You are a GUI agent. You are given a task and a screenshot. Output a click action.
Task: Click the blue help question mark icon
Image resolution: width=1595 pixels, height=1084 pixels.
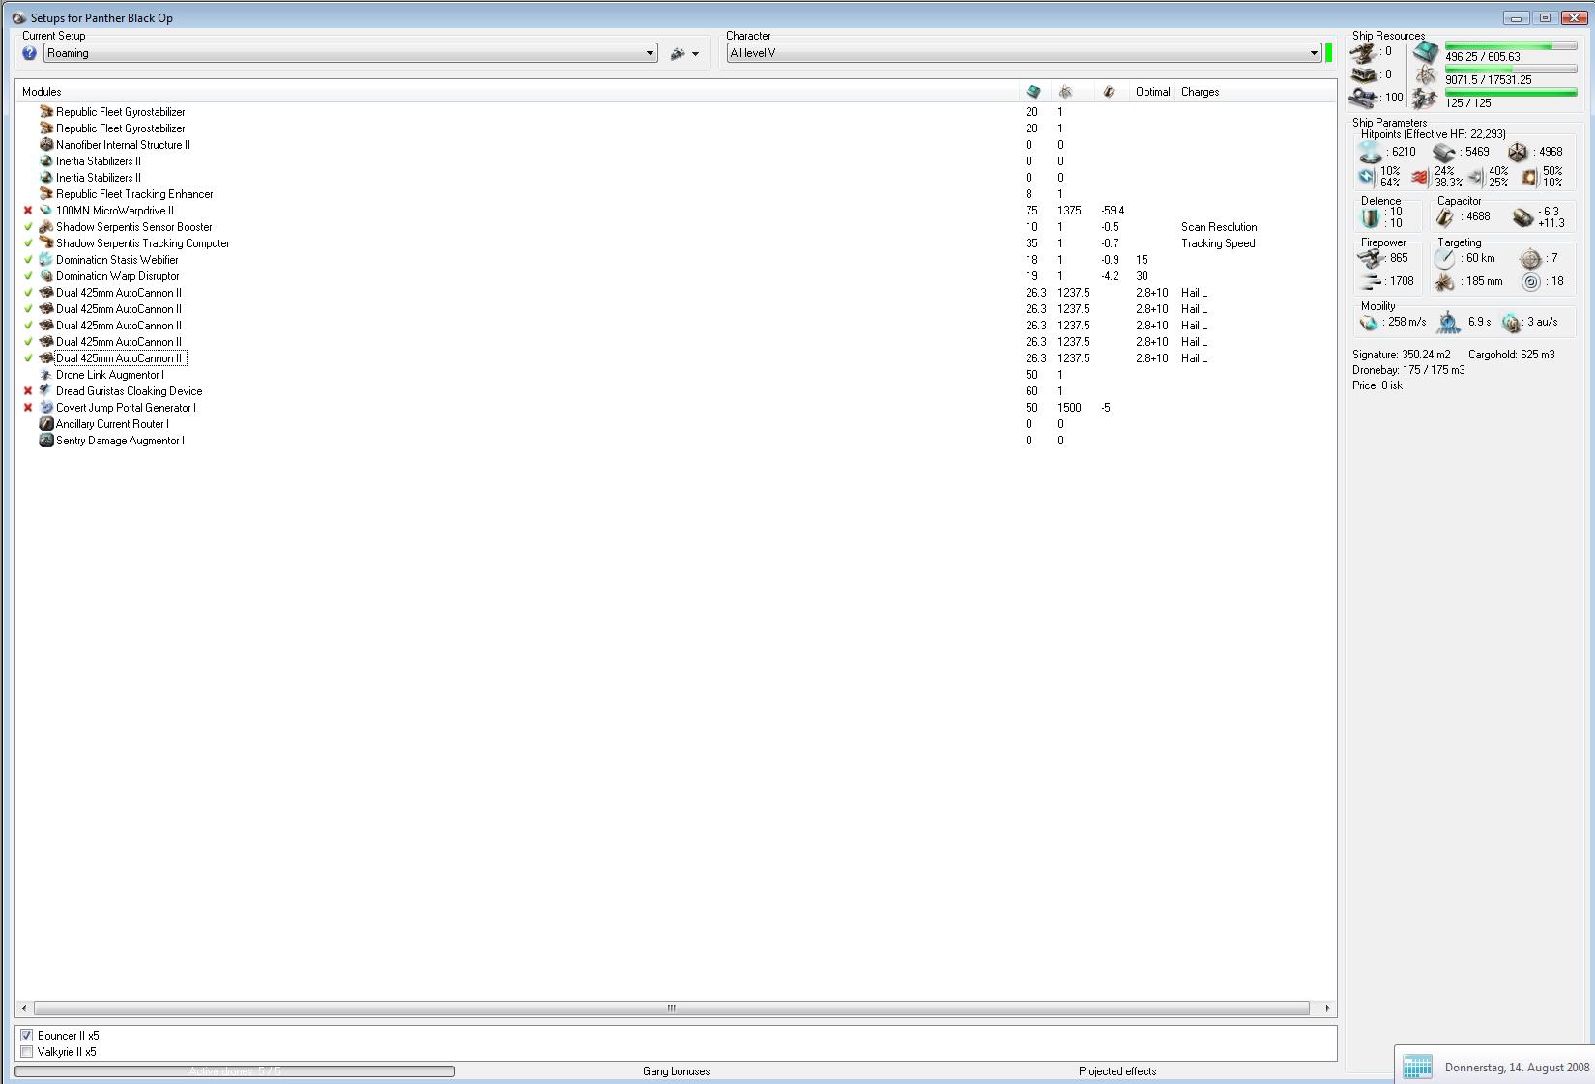[x=29, y=53]
